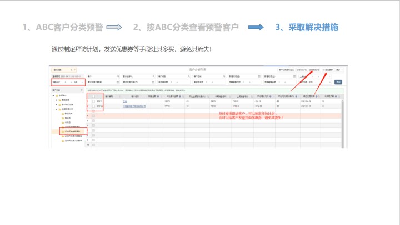Tick the checkbox in empty row 5
The width and height of the screenshot is (400, 225).
pos(94,121)
